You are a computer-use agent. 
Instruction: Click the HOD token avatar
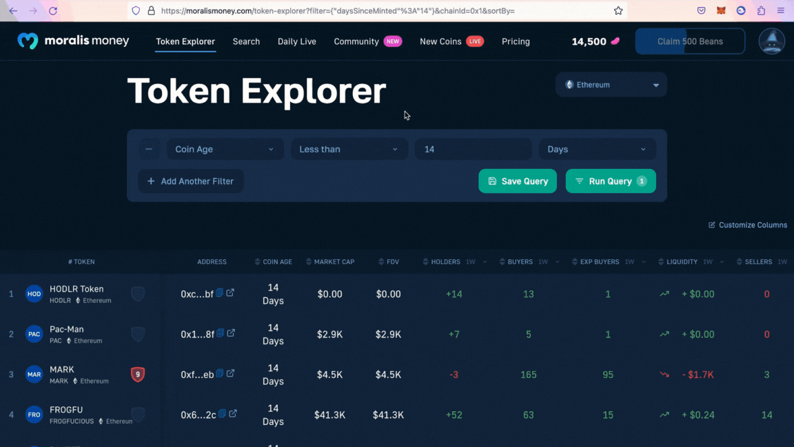tap(34, 294)
